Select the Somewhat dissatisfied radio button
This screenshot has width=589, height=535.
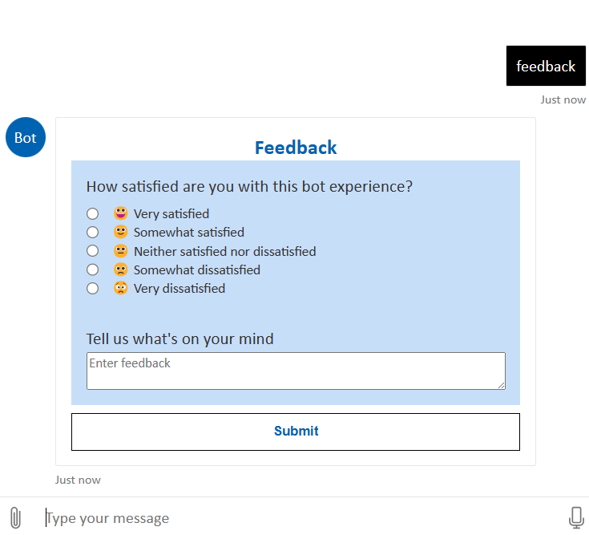pyautogui.click(x=93, y=270)
